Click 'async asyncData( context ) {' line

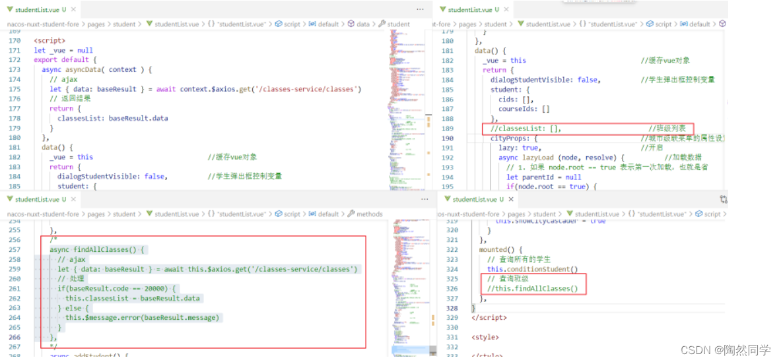point(96,70)
